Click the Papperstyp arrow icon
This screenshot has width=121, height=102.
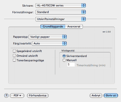[x=64, y=37]
